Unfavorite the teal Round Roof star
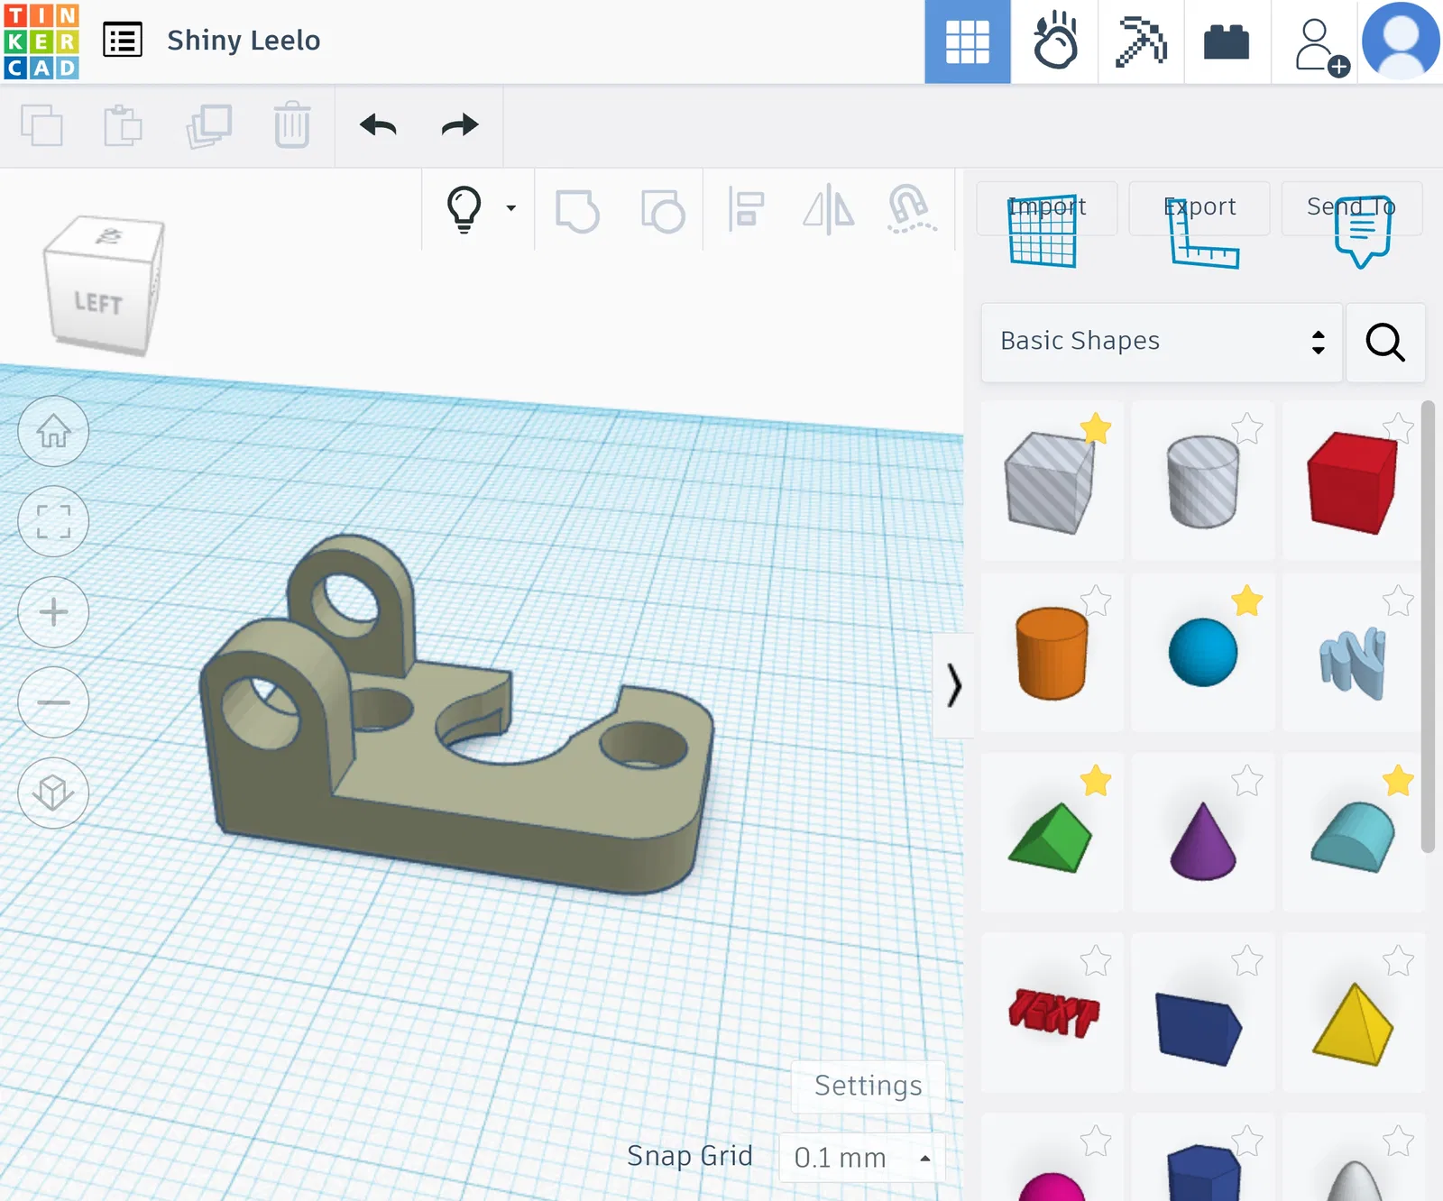 point(1398,781)
